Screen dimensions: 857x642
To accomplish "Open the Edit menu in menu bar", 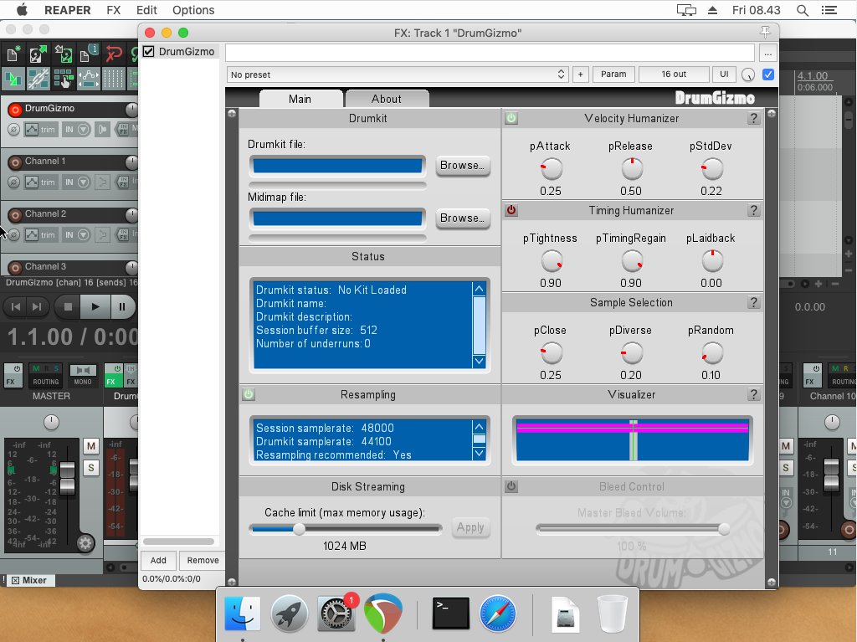I will pos(146,10).
